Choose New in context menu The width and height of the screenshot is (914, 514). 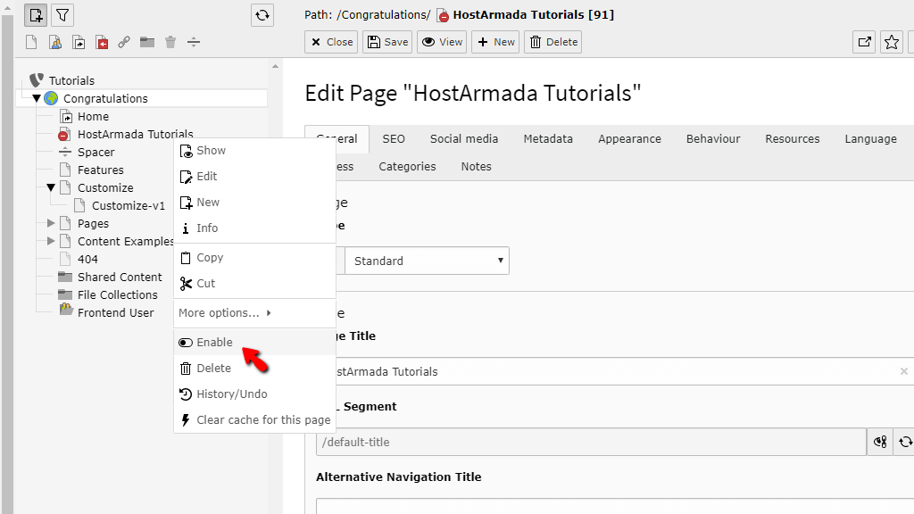coord(254,203)
